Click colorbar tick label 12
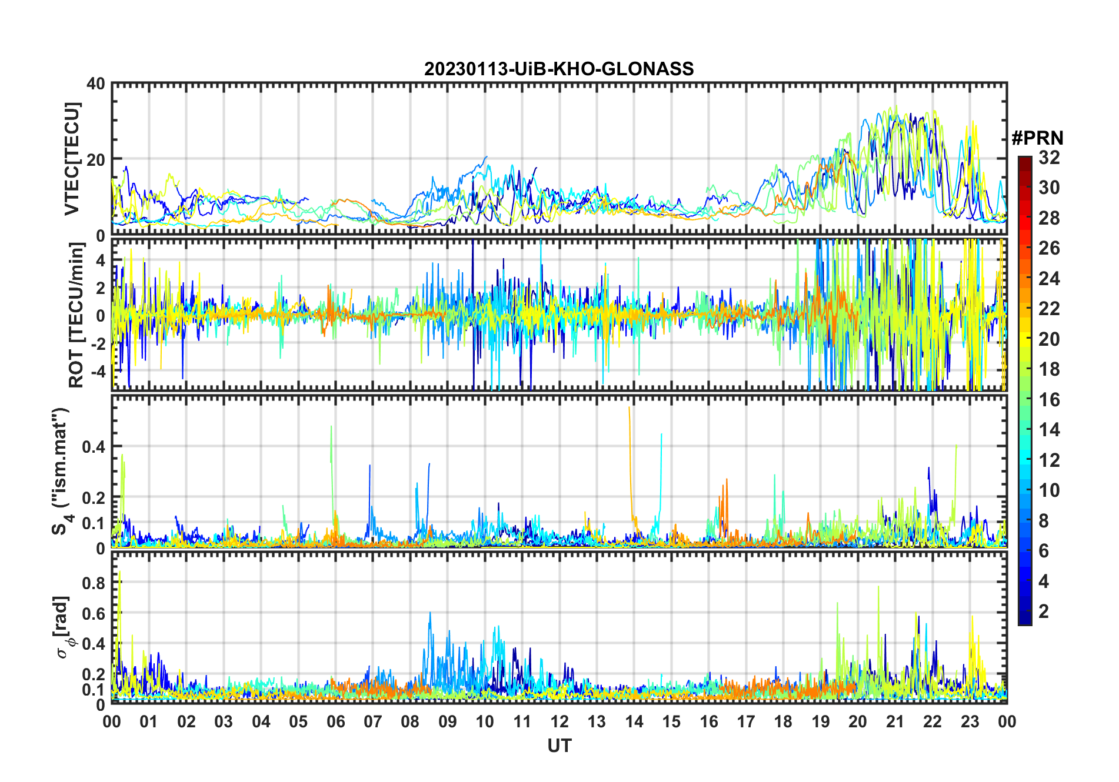 [x=1049, y=460]
